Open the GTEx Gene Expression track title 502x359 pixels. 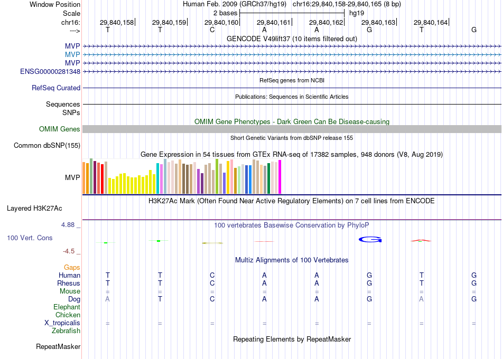point(292,155)
